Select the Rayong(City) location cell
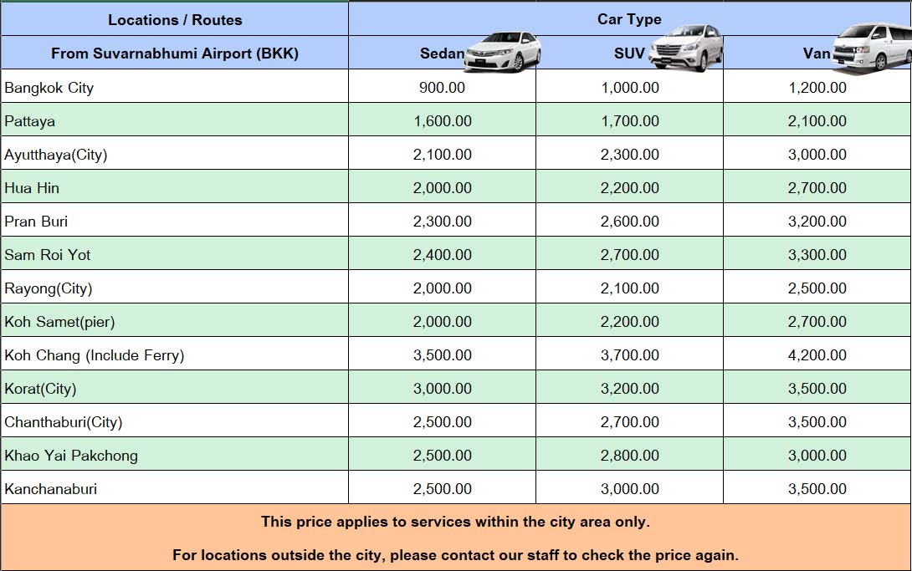 click(x=49, y=288)
